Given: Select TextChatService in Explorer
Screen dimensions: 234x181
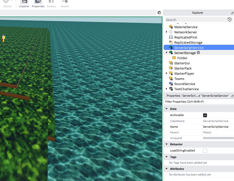Looking at the screenshot, I should (186, 89).
